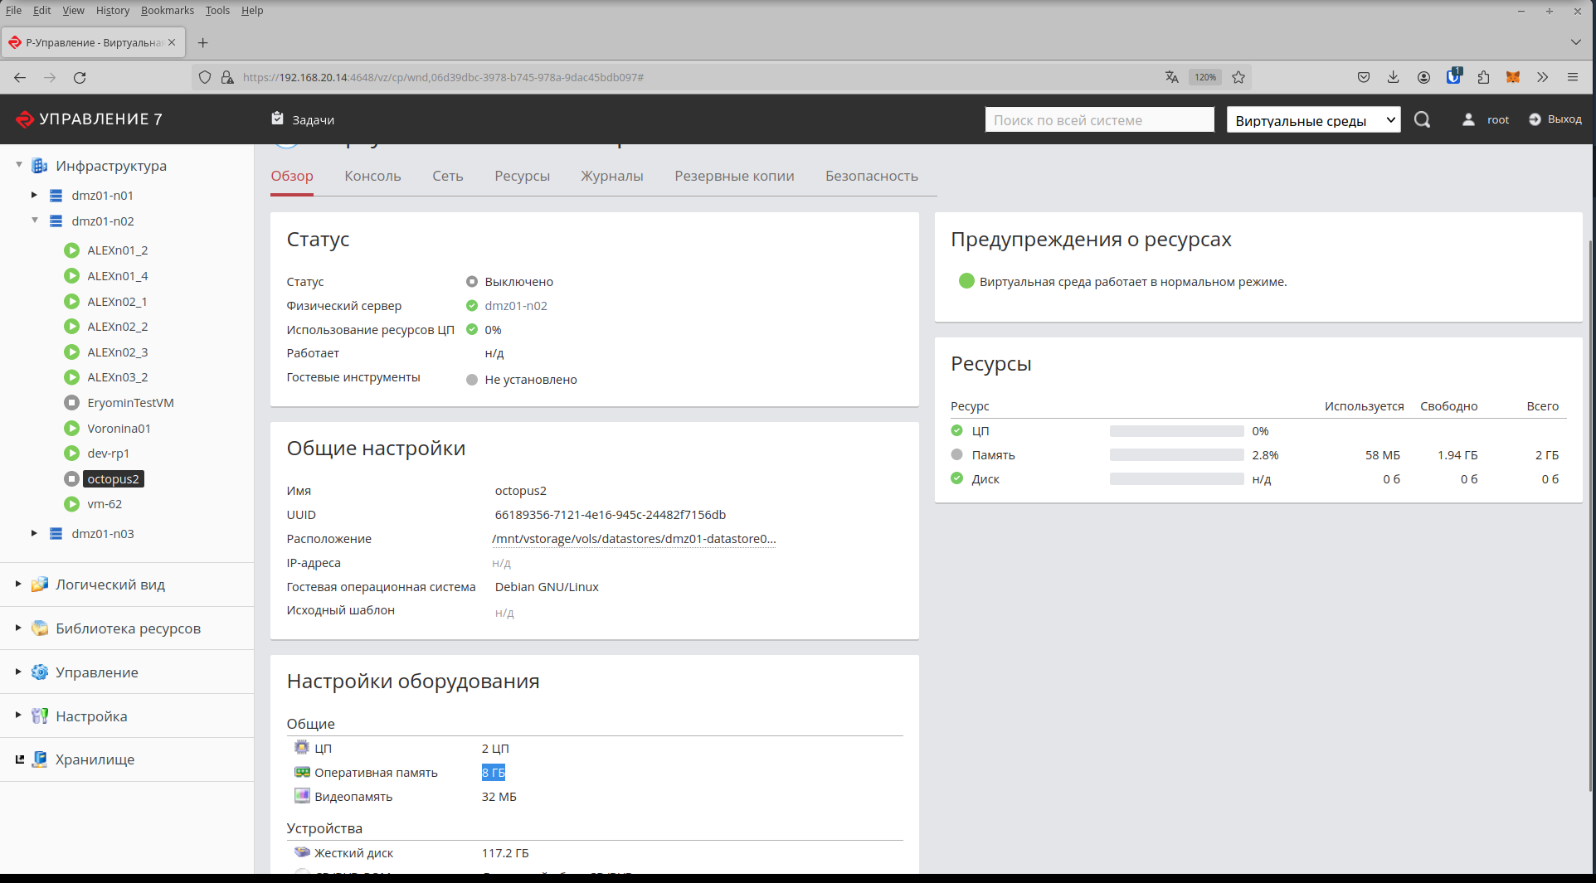The image size is (1596, 883).
Task: Click the Инфраструктура infrastructure icon
Action: (39, 166)
